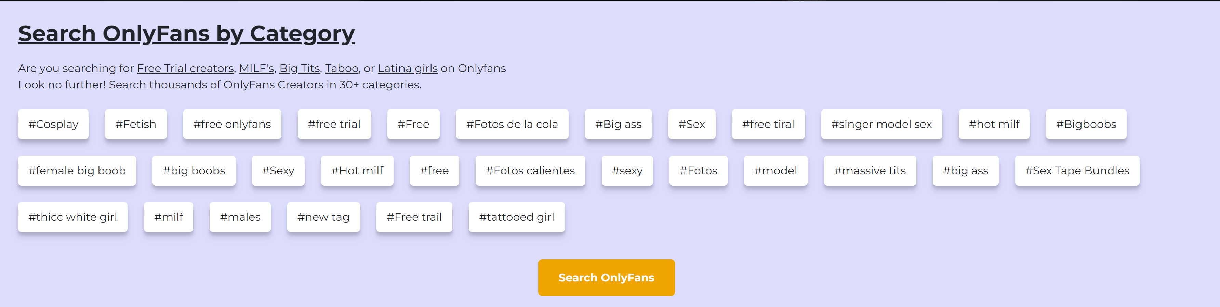Open the Free Trial creators link
The width and height of the screenshot is (1220, 307).
coord(185,69)
